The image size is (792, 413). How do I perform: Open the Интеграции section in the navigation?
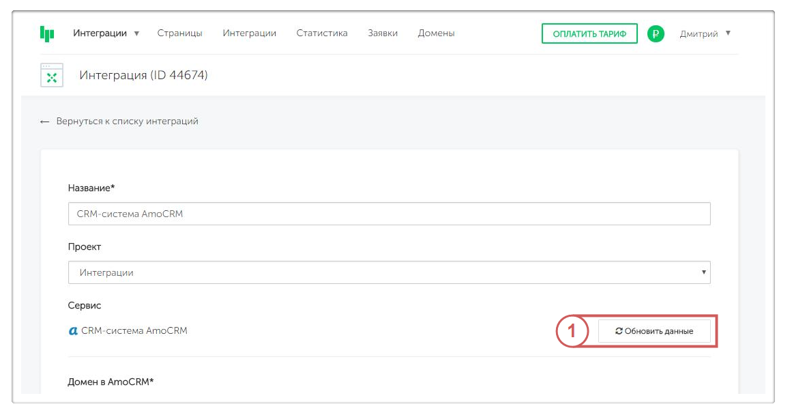tap(249, 33)
